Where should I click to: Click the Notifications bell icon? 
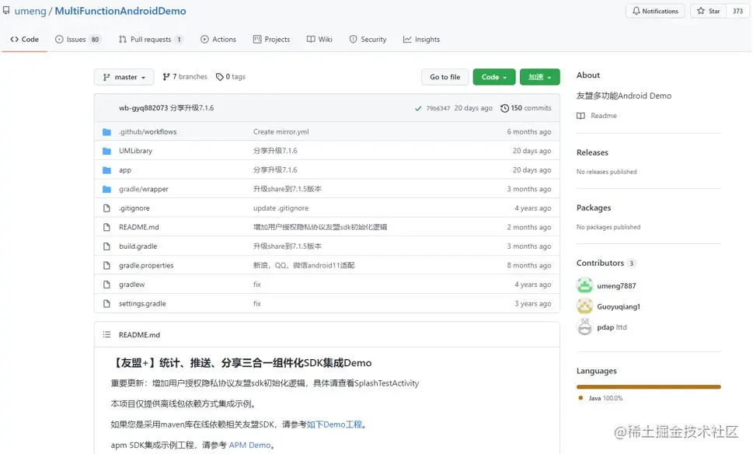point(636,11)
